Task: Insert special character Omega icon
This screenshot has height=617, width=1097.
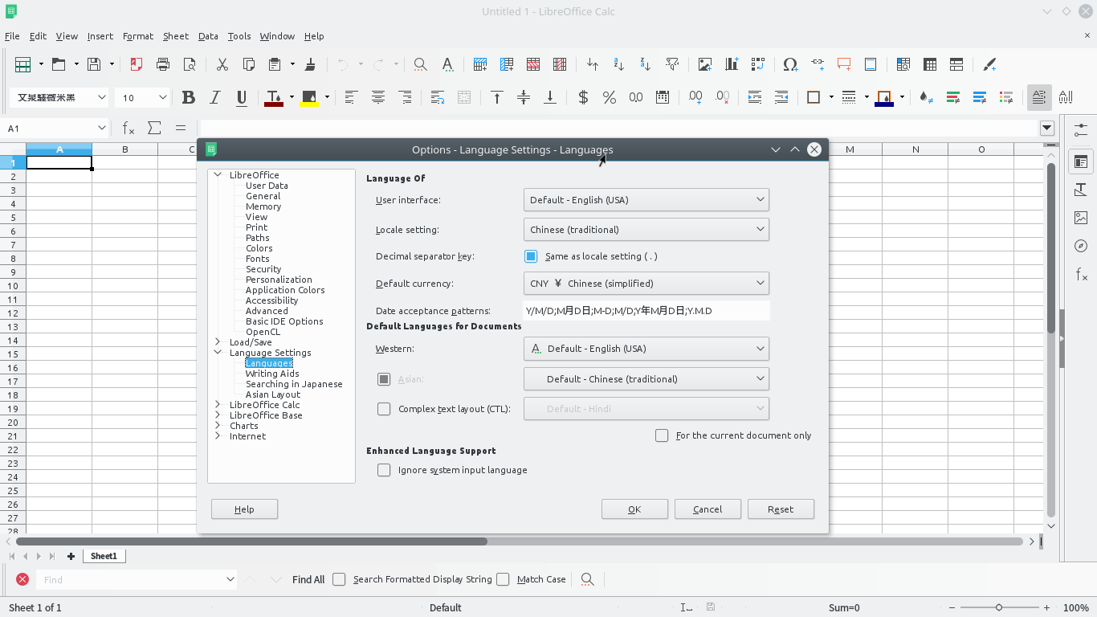Action: [790, 64]
